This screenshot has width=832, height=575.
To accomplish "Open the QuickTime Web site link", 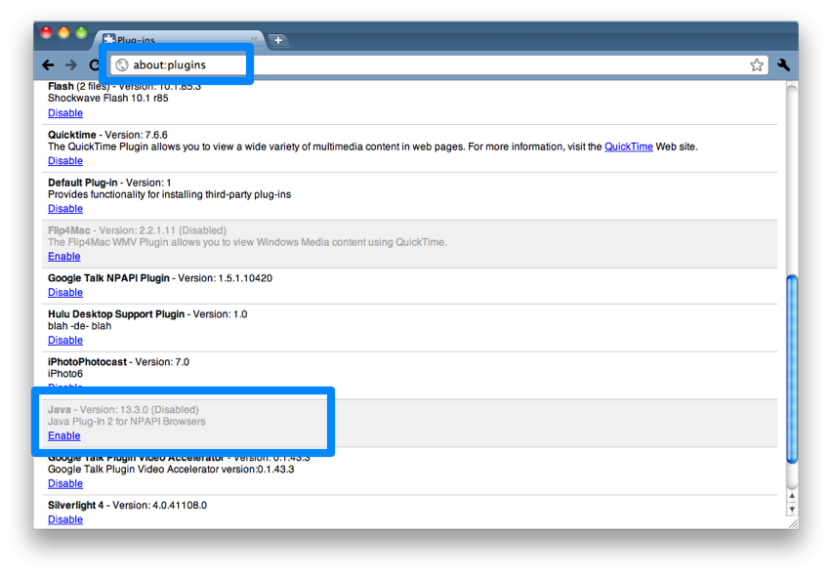I will click(x=629, y=147).
